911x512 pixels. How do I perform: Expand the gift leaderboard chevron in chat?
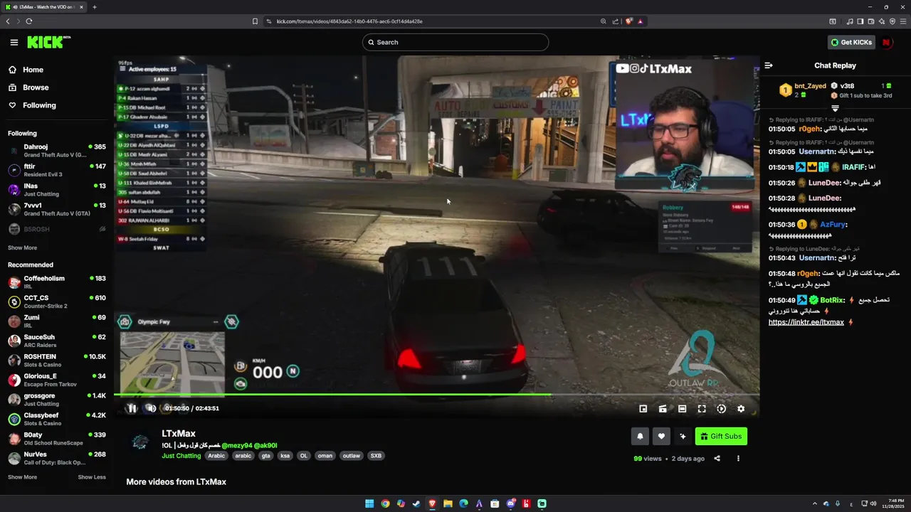pos(836,109)
